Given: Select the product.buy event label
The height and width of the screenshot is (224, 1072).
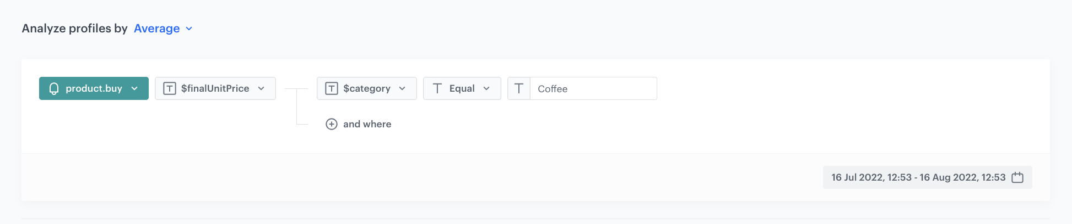Looking at the screenshot, I should (94, 88).
